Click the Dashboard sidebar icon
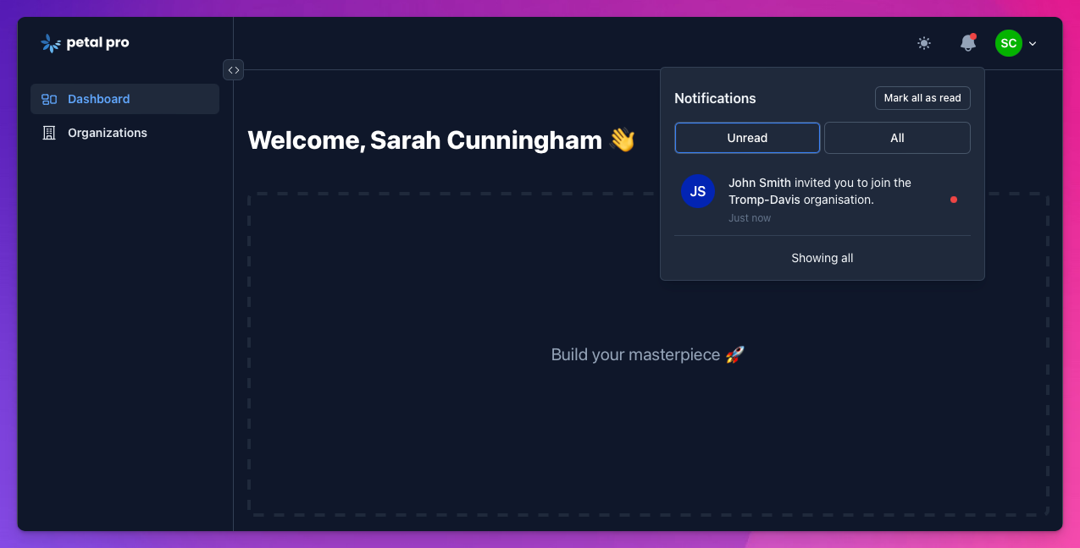This screenshot has height=548, width=1080. tap(49, 99)
